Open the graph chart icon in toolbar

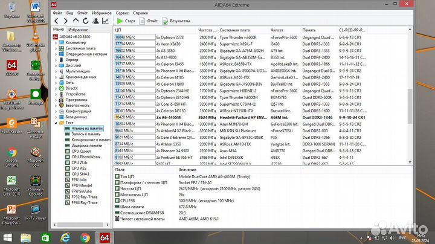click(x=105, y=21)
